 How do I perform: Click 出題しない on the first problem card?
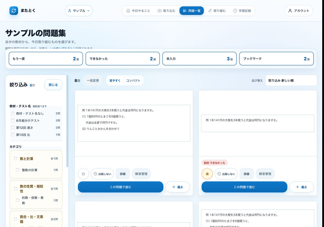pyautogui.click(x=102, y=174)
